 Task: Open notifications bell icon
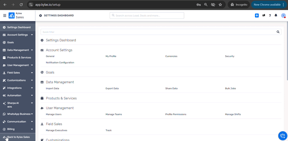[x=276, y=16]
